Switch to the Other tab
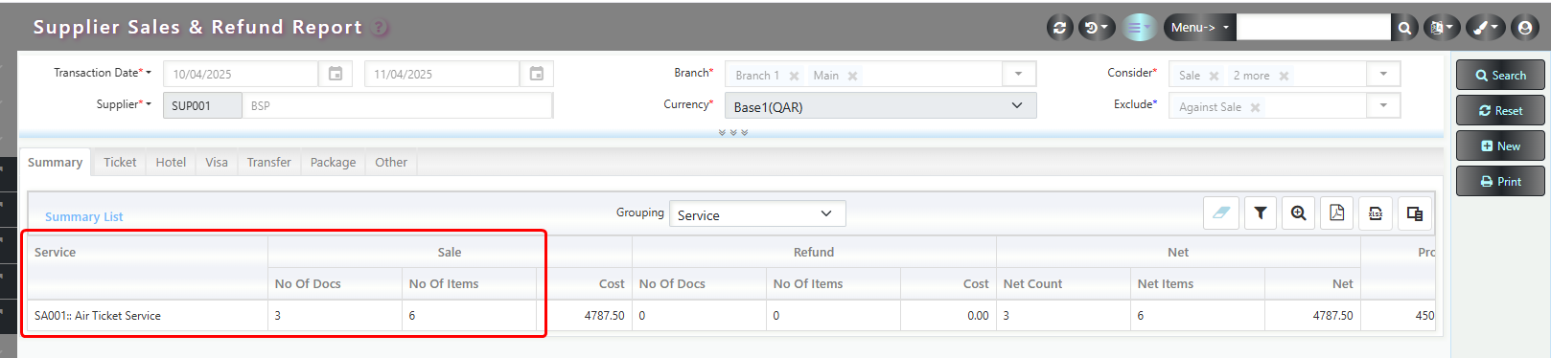This screenshot has width=1551, height=358. pyautogui.click(x=391, y=163)
